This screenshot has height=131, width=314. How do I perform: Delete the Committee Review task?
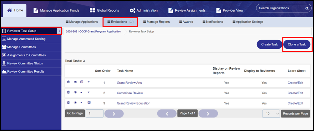(x=68, y=92)
